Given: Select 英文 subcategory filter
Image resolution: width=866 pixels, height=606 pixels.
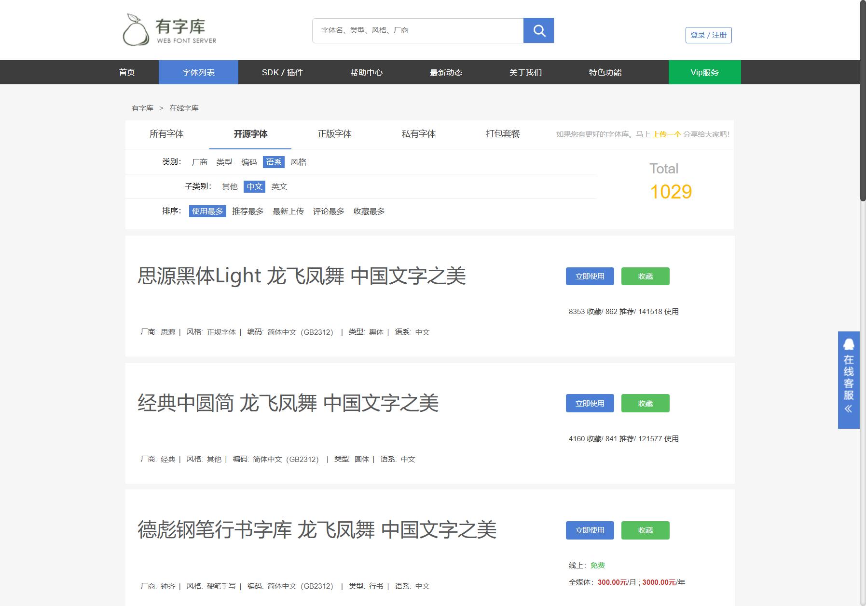Looking at the screenshot, I should tap(279, 186).
